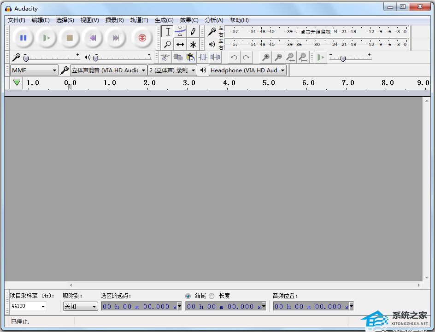
Task: Open the 选择(S) menu
Action: (65, 20)
